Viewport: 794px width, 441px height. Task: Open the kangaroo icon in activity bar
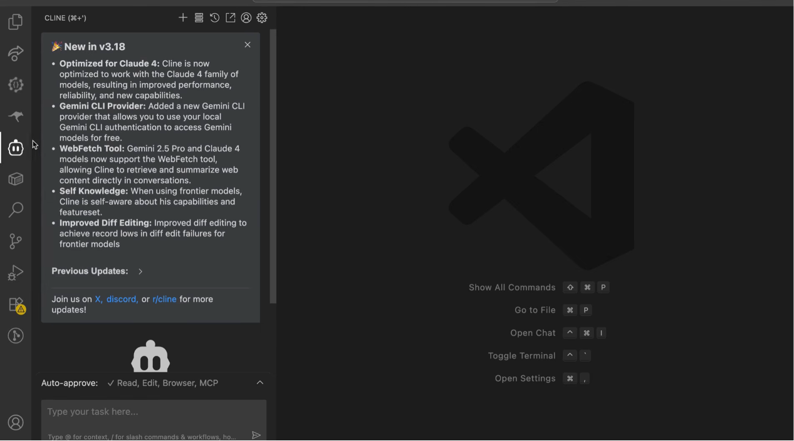click(16, 116)
